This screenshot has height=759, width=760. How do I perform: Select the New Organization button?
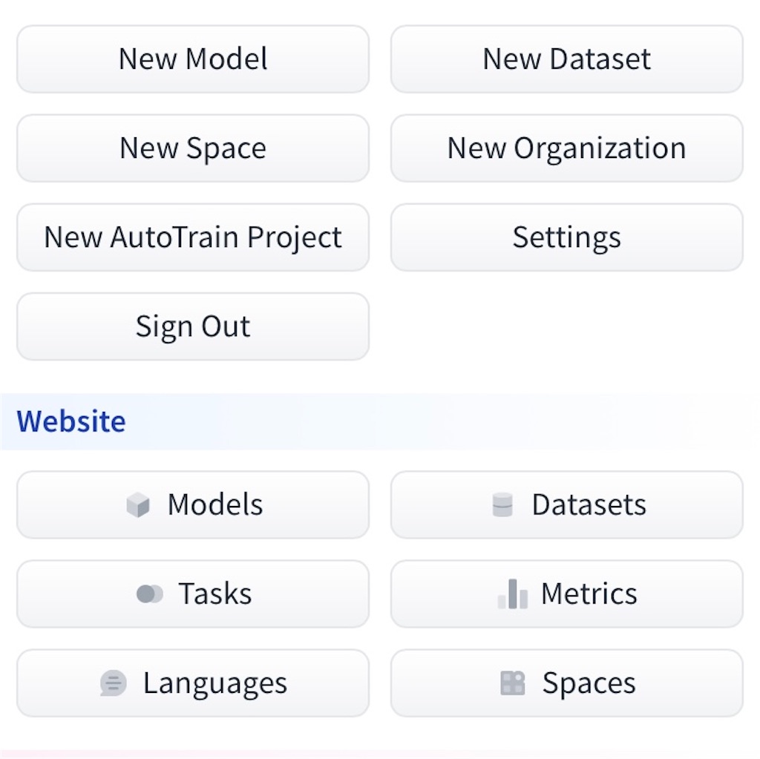point(566,148)
